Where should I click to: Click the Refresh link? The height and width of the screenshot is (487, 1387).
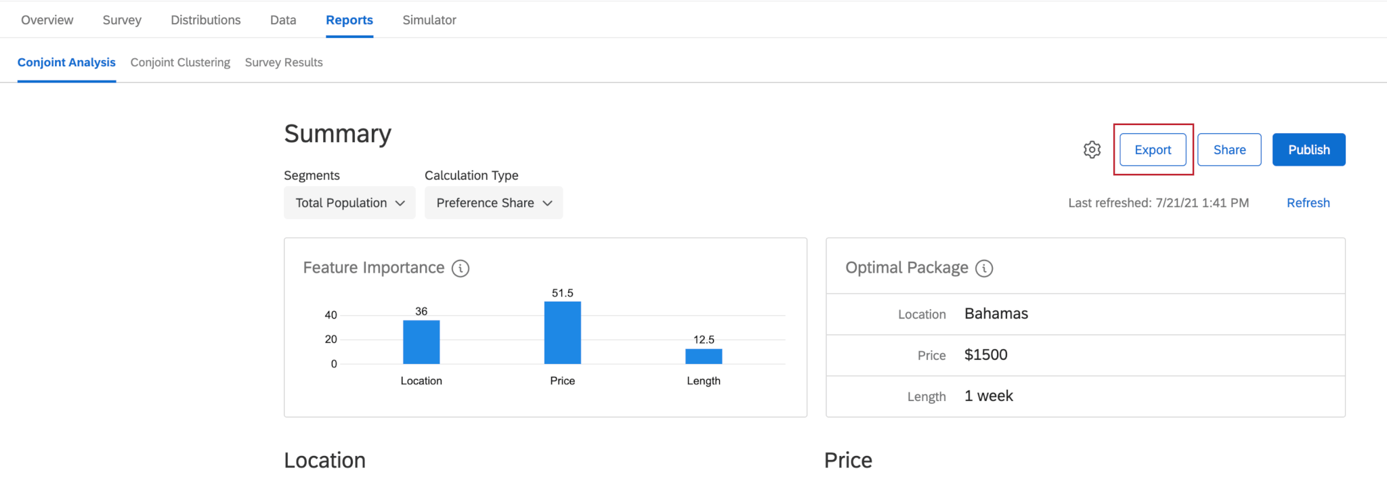click(x=1308, y=203)
